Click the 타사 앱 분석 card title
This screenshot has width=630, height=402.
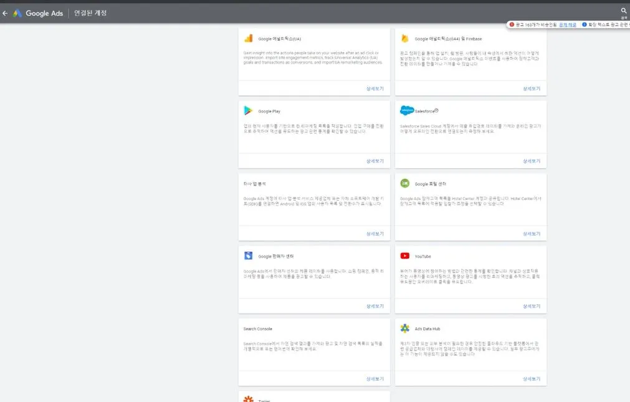pos(254,184)
